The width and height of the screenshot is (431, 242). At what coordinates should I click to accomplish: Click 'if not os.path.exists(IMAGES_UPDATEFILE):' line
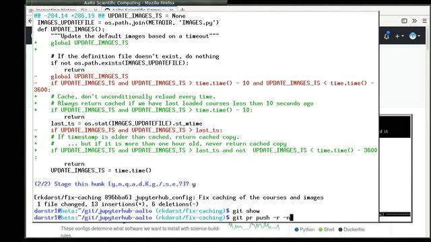pyautogui.click(x=120, y=63)
